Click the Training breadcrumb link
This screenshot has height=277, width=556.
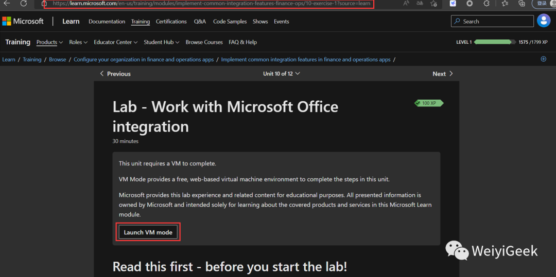click(32, 60)
